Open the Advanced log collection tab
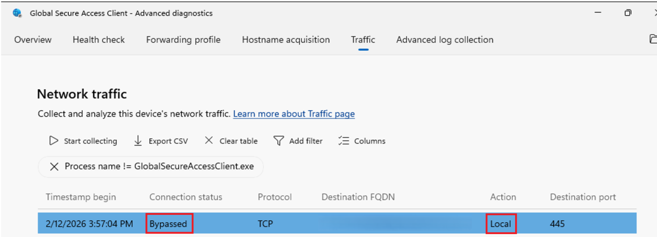 (444, 40)
